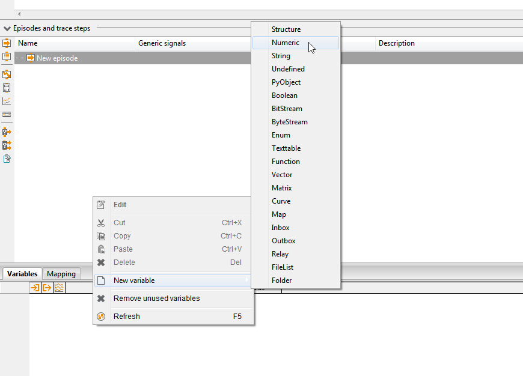Click the clipboard pencil icon in the side toolbar

[x=7, y=159]
